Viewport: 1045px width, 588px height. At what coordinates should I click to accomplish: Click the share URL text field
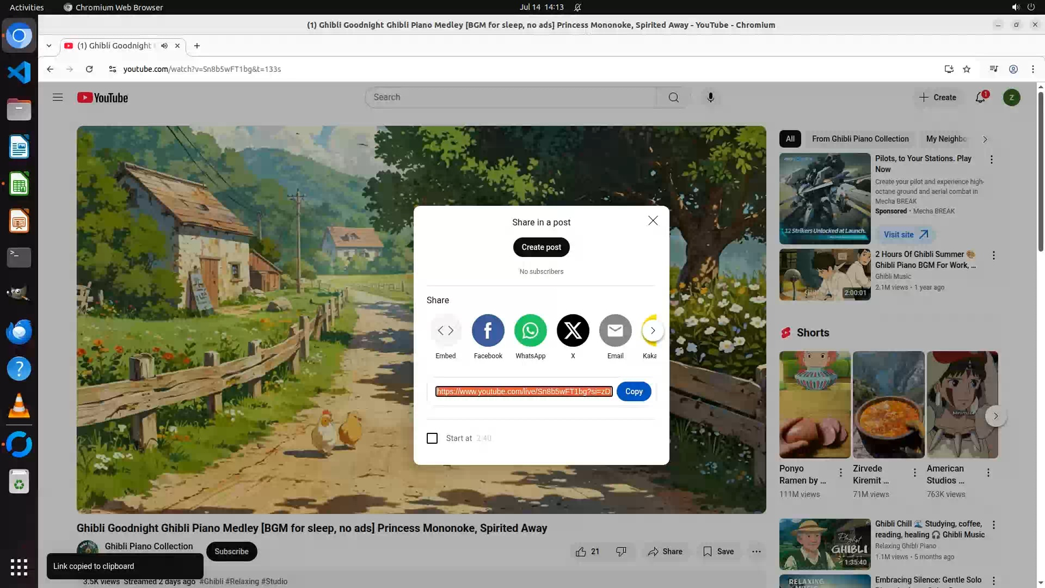(x=524, y=391)
